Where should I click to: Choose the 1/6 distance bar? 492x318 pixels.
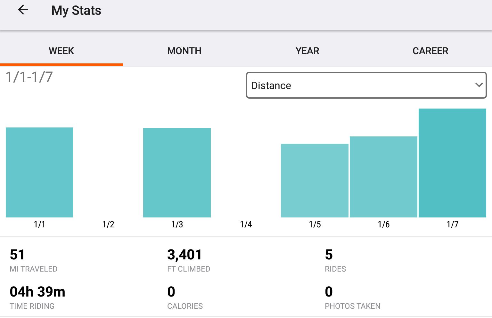[x=383, y=177]
